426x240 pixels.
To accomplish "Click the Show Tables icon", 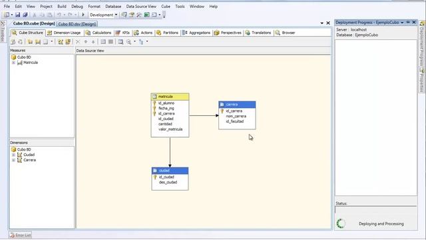I will pyautogui.click(x=103, y=41).
